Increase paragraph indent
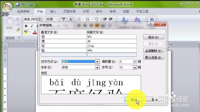Viewport: 200px width, 112px height. 110,19
